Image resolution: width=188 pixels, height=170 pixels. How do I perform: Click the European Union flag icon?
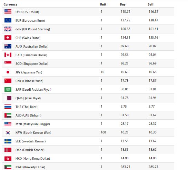[x=8, y=20]
